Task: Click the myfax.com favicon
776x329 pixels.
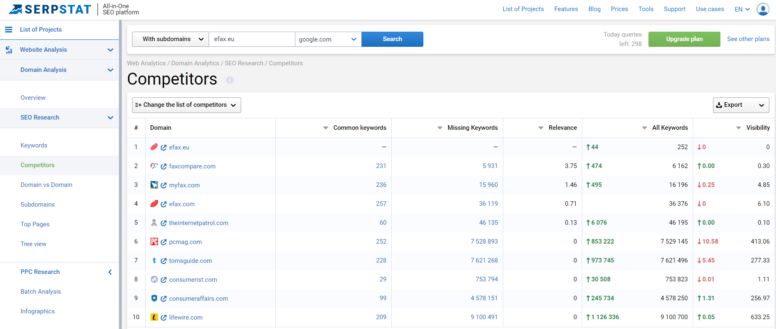Action: 154,185
